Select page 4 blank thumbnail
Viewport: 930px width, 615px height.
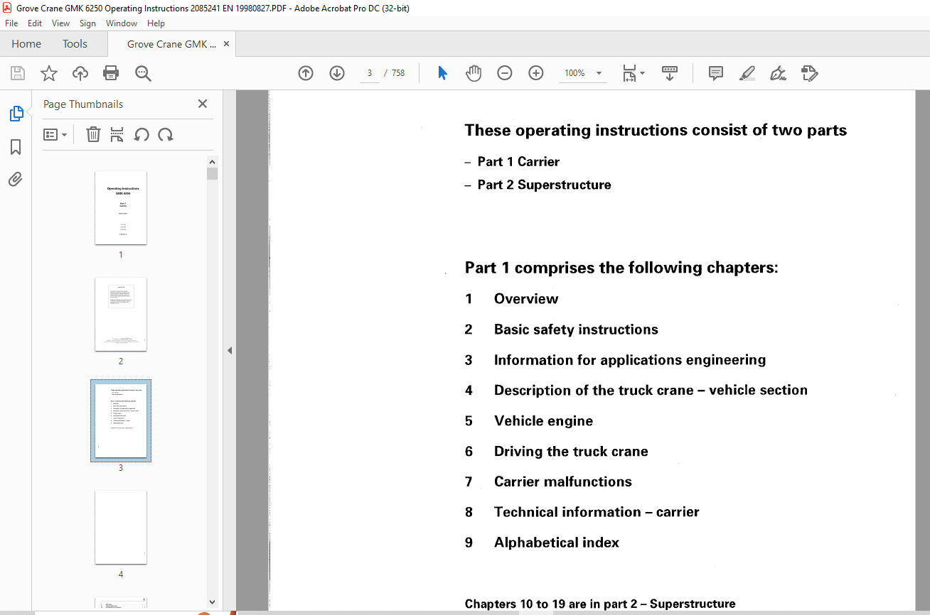pos(121,528)
